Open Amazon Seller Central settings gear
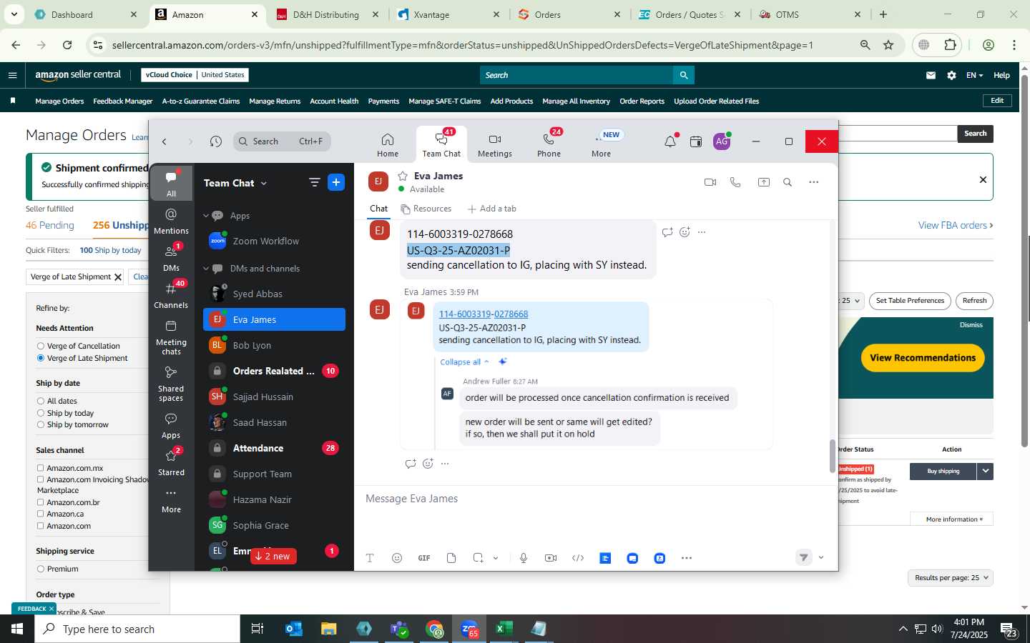This screenshot has height=643, width=1030. (x=951, y=75)
